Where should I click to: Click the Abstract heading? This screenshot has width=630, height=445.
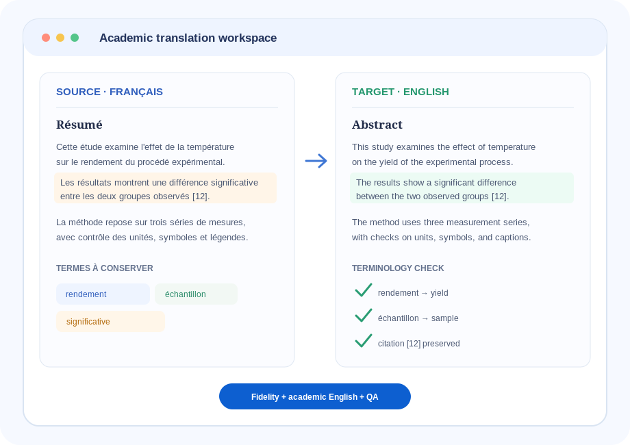(377, 125)
